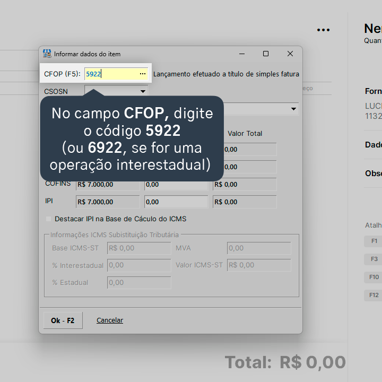Click the F1 shortcut key in side panel
Image resolution: width=382 pixels, height=382 pixels.
tap(374, 241)
